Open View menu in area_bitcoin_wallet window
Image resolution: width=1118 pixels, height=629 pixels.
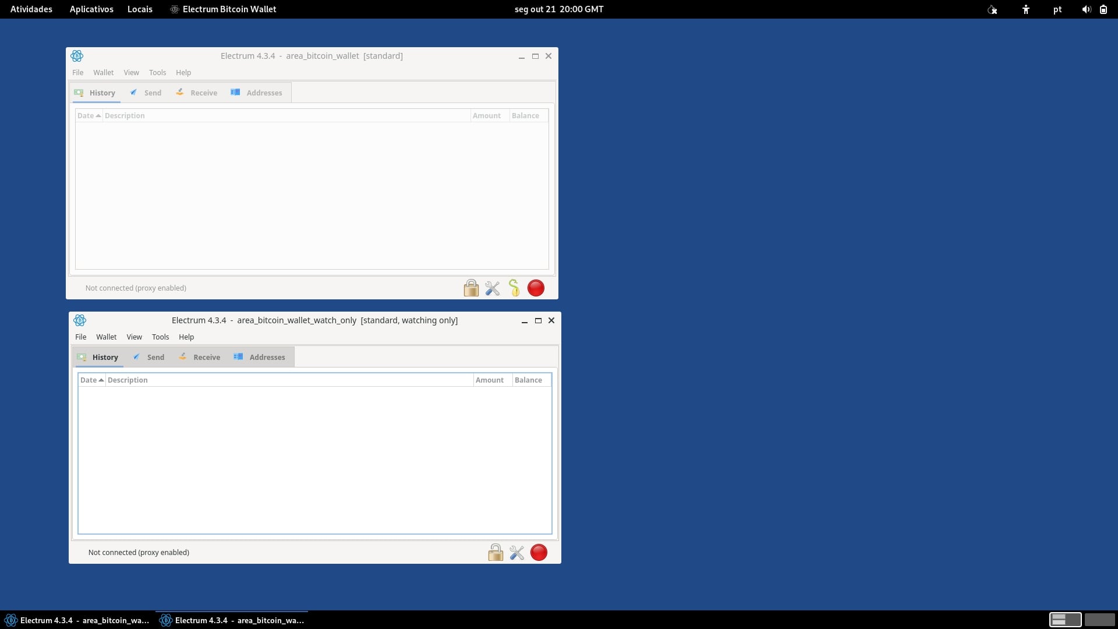tap(132, 73)
